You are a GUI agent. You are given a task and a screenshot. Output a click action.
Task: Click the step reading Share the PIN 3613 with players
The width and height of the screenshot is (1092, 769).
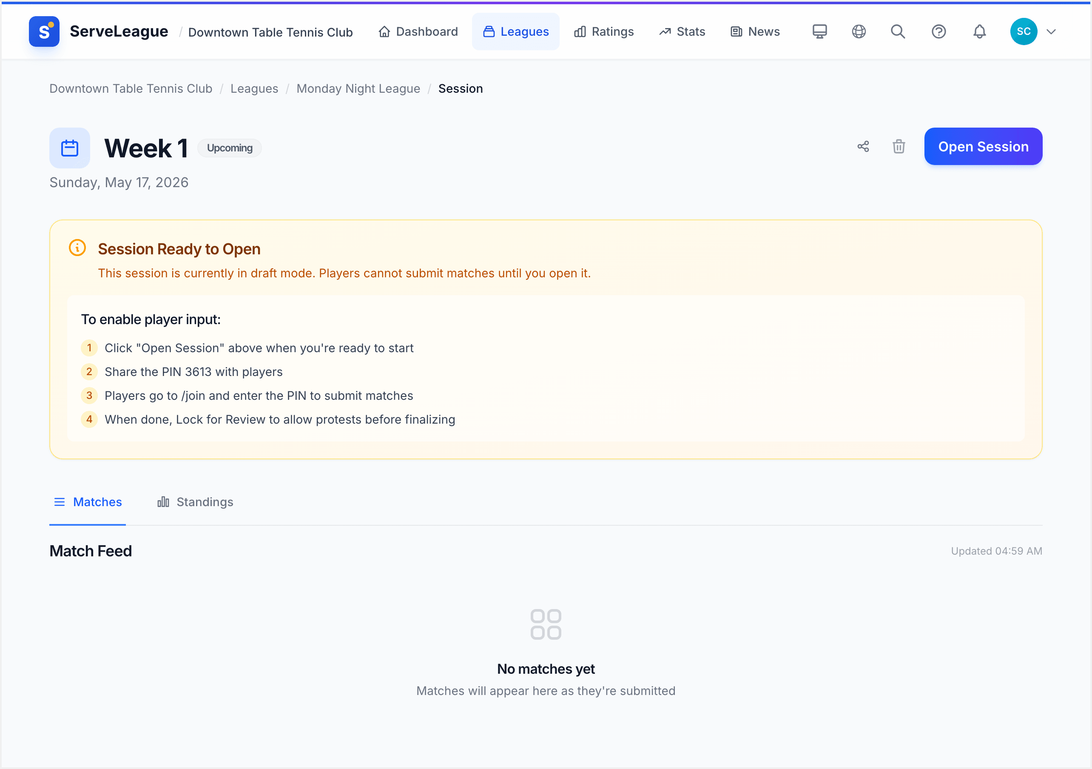click(193, 372)
